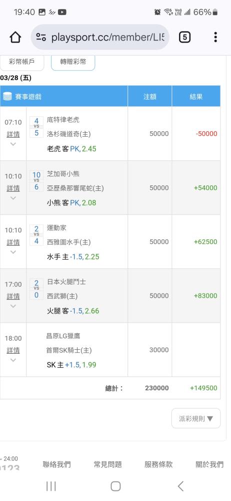
Task: Tap the coin stack icon beside 賽事遊戲
Action: point(7,96)
